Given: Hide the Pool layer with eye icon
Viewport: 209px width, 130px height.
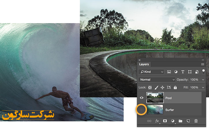Looking at the screenshot, I should coord(142,98).
